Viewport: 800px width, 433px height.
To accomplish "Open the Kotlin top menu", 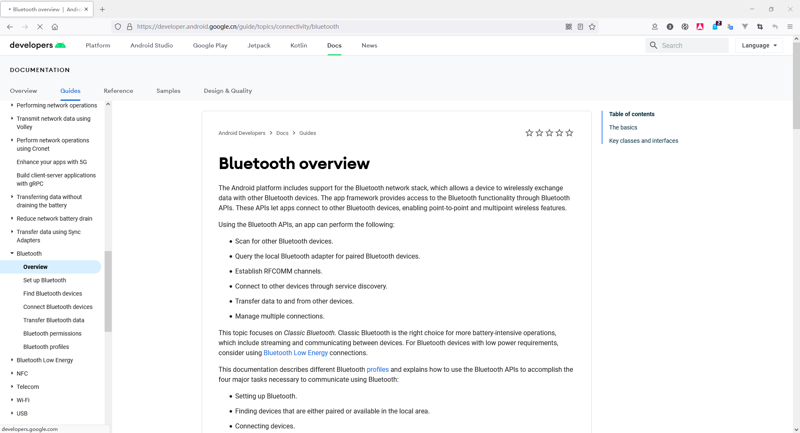I will tap(299, 45).
